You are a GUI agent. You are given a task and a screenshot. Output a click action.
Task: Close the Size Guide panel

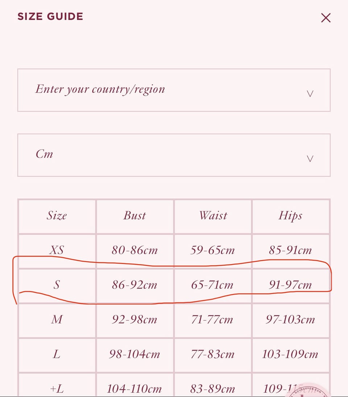pyautogui.click(x=326, y=18)
